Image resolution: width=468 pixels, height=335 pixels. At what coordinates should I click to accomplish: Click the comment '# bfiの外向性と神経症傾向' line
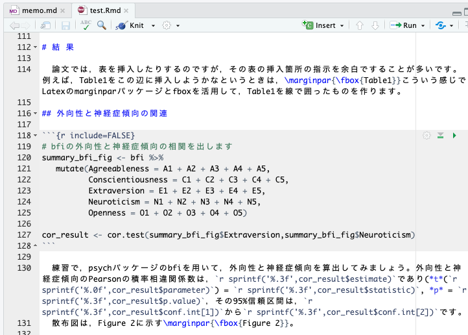(x=137, y=147)
